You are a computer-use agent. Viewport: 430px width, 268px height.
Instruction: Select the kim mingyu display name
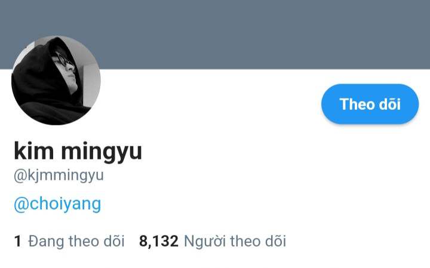(78, 152)
